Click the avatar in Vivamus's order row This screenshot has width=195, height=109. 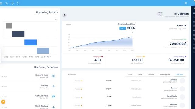coord(182,105)
